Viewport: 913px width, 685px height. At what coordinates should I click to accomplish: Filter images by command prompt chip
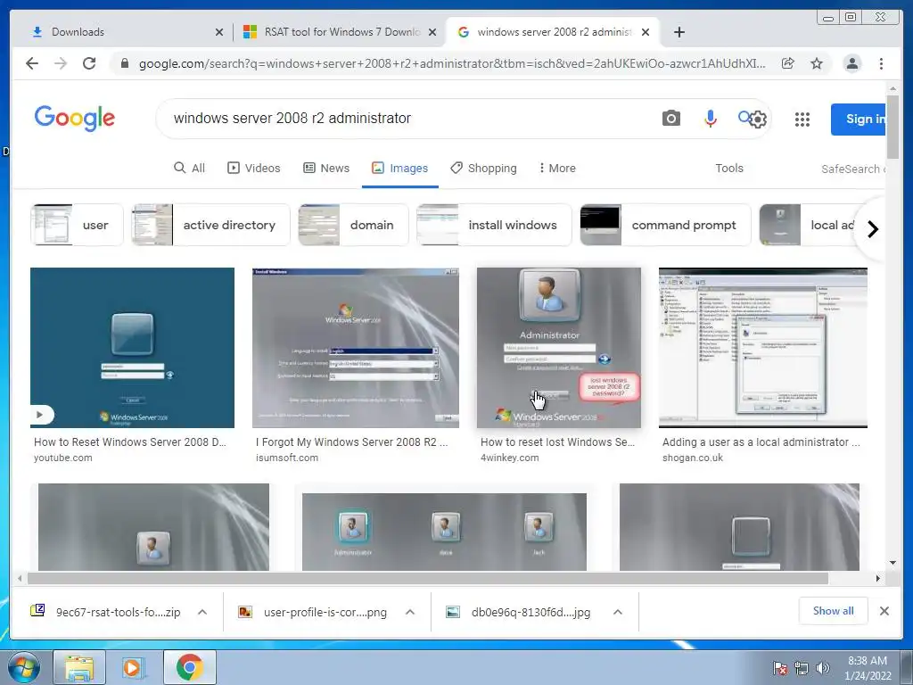click(665, 225)
